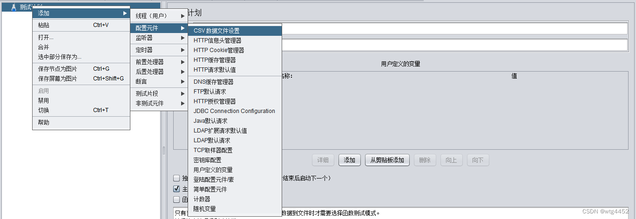The image size is (636, 219).
Task: Choose 打开... from the context menu
Action: 81,37
